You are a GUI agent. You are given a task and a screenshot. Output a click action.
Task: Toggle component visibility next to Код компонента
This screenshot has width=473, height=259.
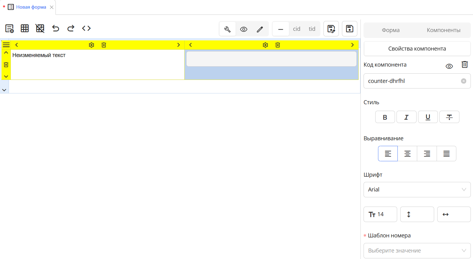click(x=449, y=66)
